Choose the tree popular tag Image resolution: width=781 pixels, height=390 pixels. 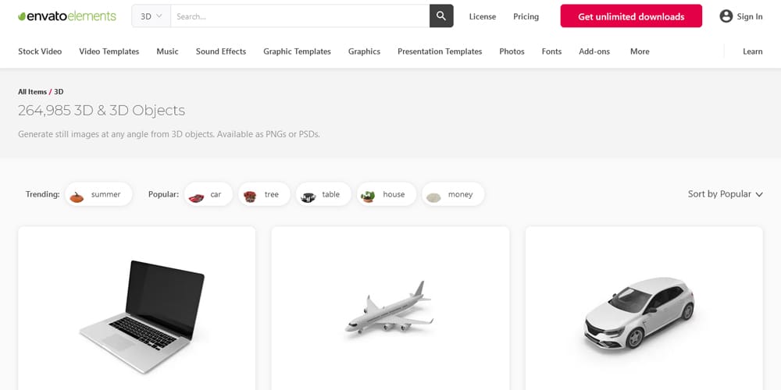pos(264,194)
